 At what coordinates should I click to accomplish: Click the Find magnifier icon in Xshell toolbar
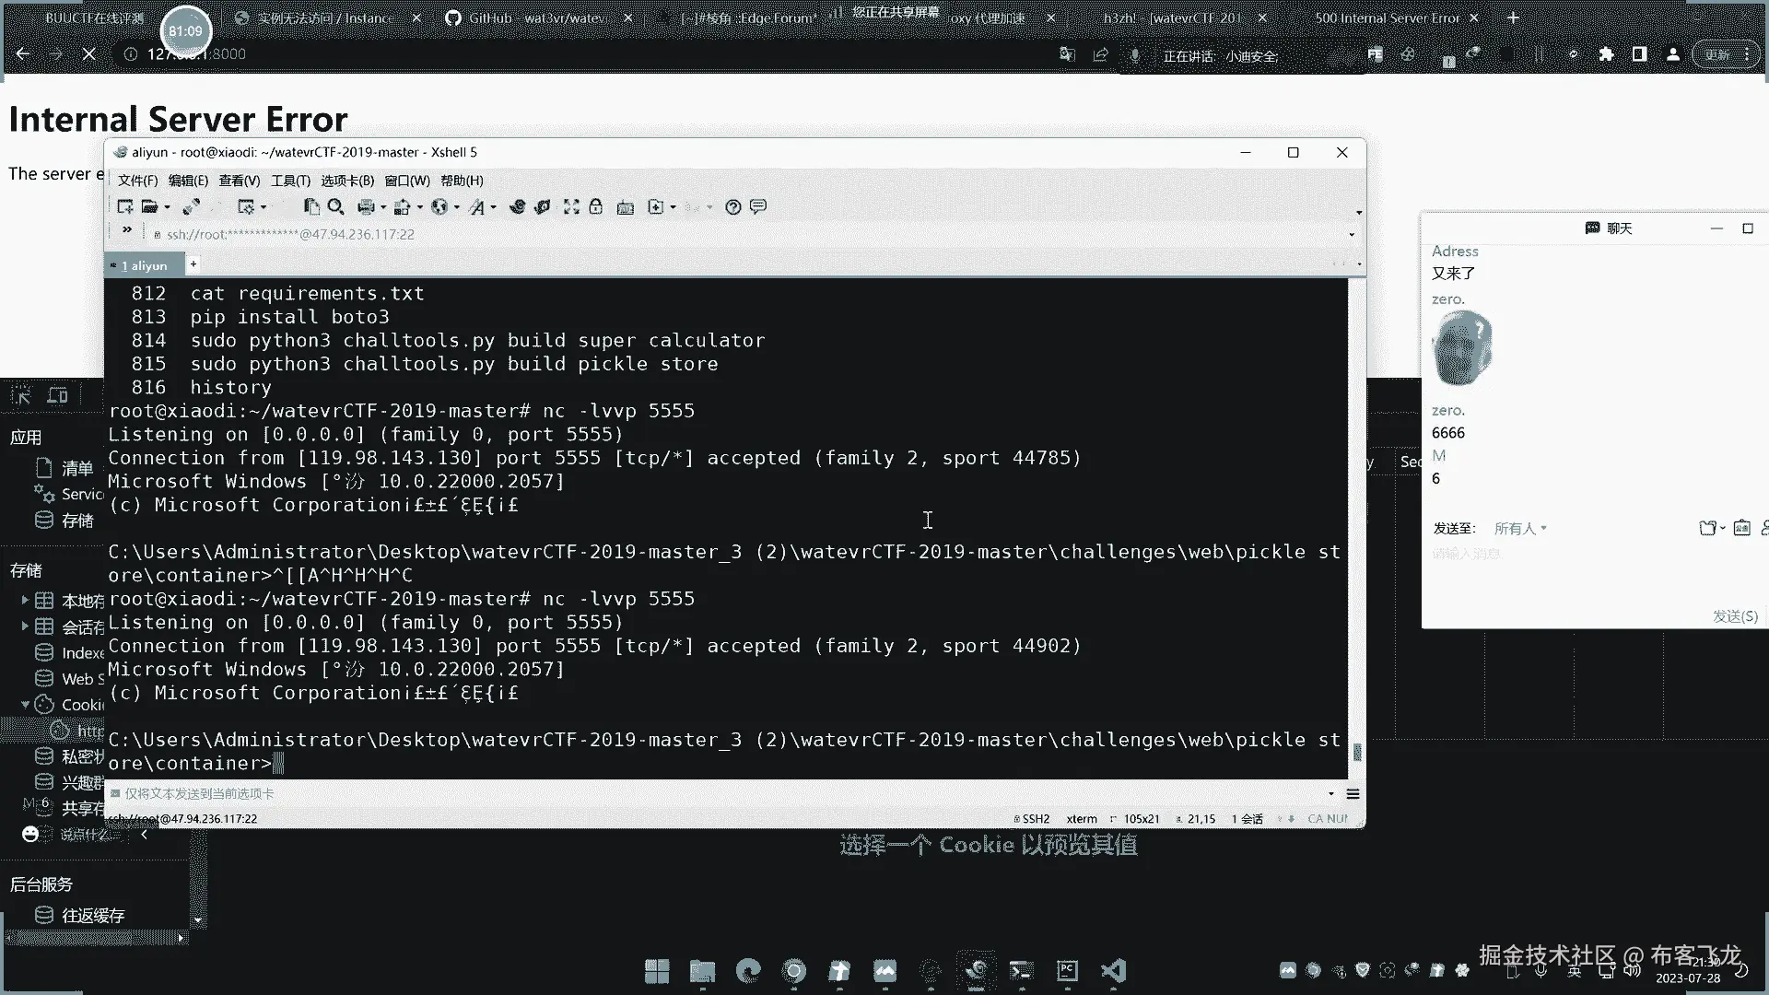(x=336, y=207)
